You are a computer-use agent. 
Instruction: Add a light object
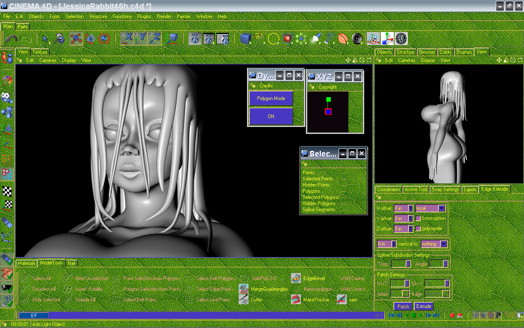click(x=315, y=39)
